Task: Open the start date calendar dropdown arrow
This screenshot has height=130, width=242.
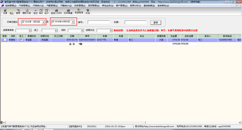Action: click(x=43, y=22)
